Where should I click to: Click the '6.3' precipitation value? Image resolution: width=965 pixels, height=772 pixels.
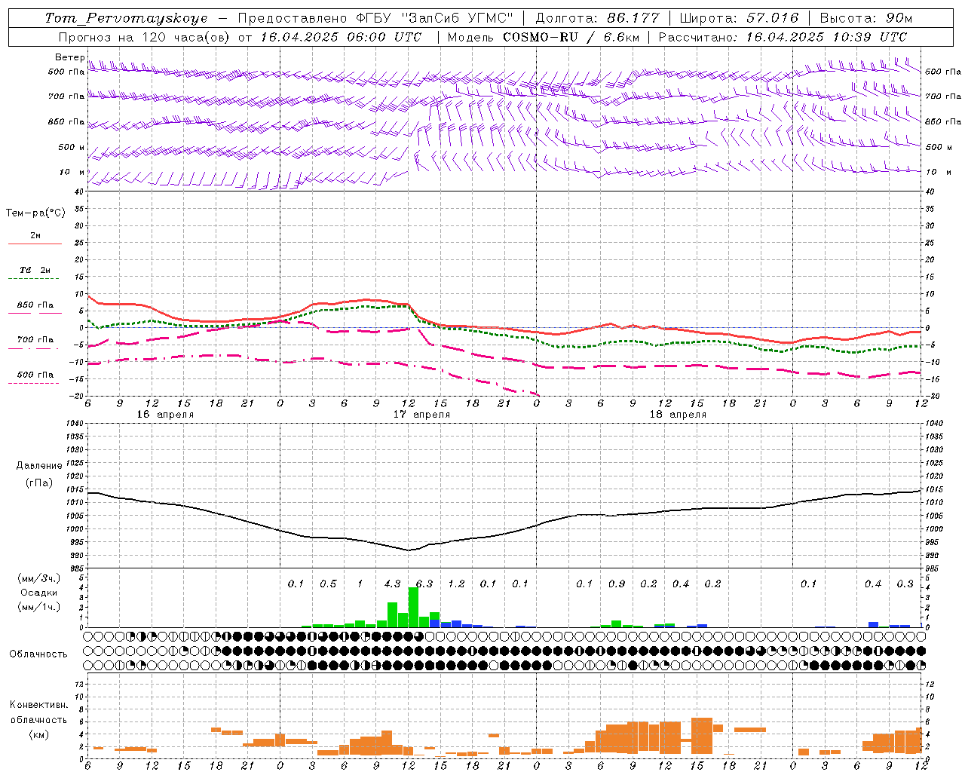[424, 584]
